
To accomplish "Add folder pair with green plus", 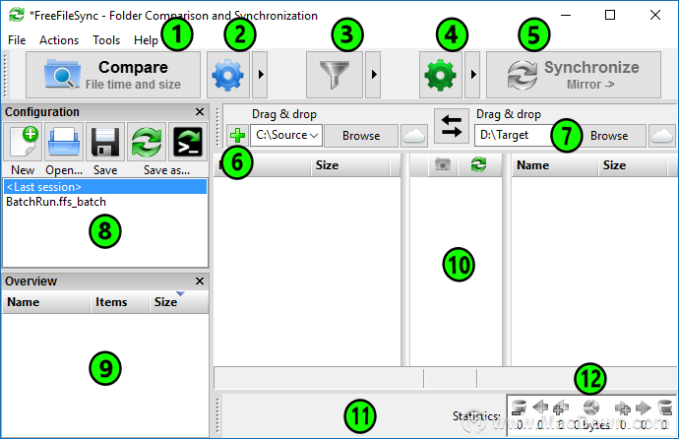I will coord(237,136).
